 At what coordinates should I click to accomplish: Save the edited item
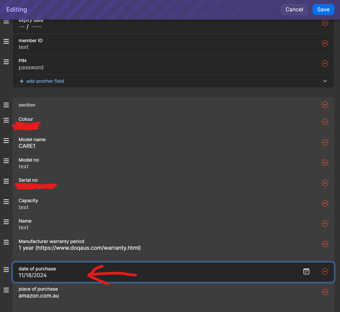coord(323,10)
